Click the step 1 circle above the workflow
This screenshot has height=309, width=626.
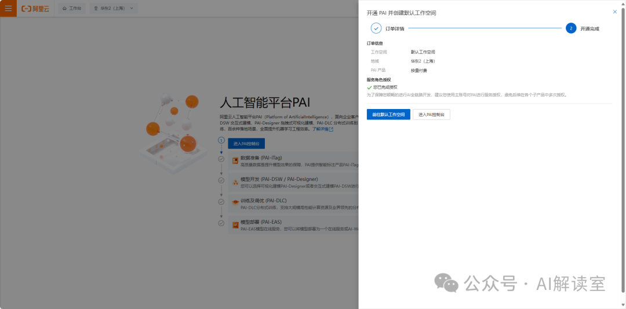[221, 140]
